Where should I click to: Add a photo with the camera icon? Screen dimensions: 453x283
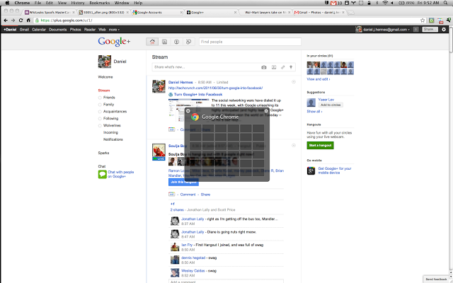[x=264, y=67]
